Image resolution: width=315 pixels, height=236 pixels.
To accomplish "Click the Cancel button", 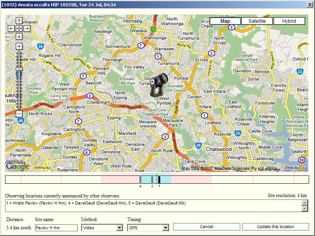I will [x=206, y=227].
